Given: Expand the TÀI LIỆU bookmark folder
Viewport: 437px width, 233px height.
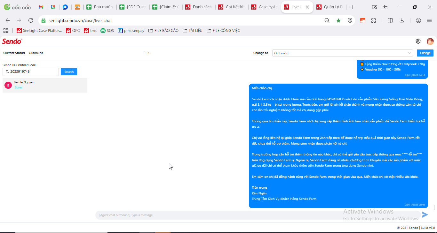Looking at the screenshot, I should pos(193,31).
